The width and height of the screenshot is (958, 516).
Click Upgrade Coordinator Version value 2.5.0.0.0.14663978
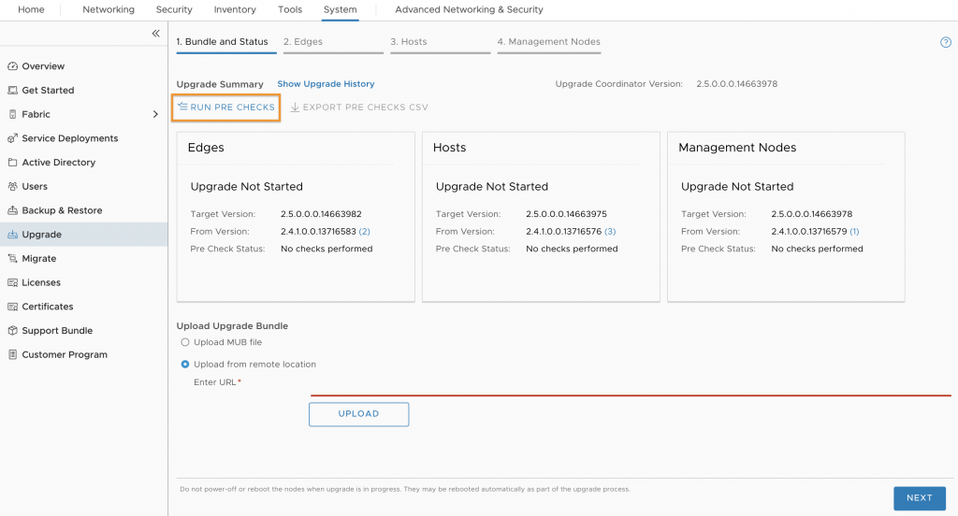(x=737, y=83)
